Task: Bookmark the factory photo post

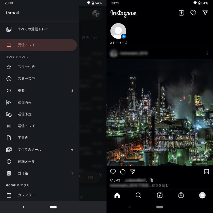Action: pyautogui.click(x=206, y=172)
